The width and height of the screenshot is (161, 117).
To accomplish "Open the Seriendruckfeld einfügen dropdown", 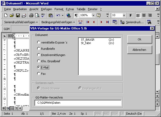I will pos(21,22).
